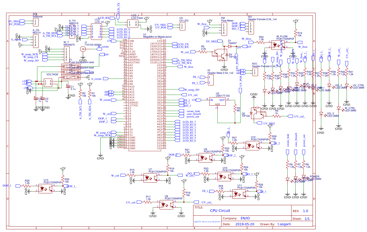The height and width of the screenshot is (232, 367).
Task: Click the 'power_out' net label beside pin 41
Action: [x=193, y=116]
